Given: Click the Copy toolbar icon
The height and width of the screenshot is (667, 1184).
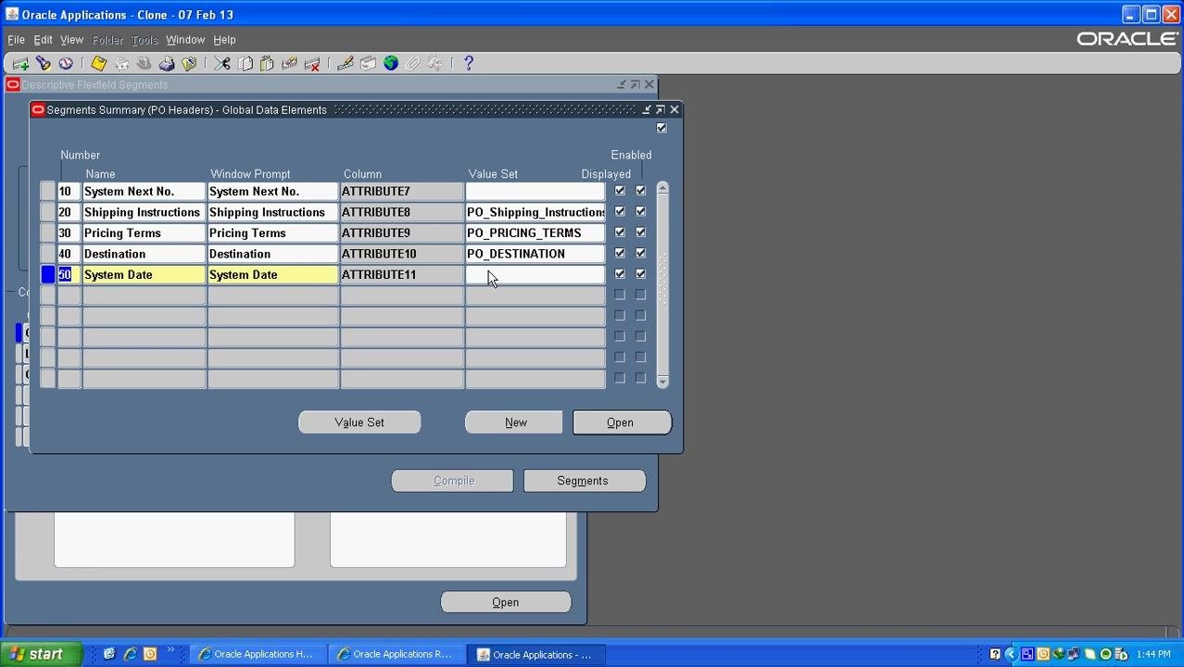Looking at the screenshot, I should tap(246, 64).
